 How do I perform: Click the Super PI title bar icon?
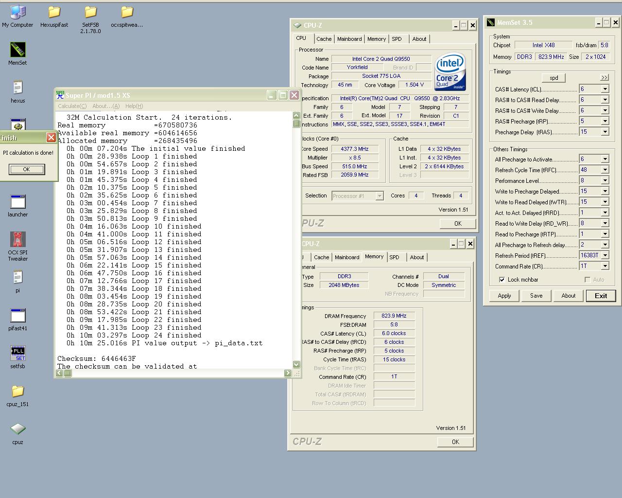(60, 95)
